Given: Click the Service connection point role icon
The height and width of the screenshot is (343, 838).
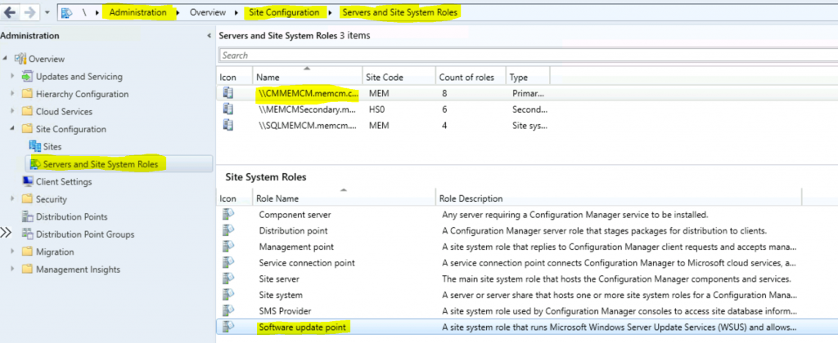Looking at the screenshot, I should point(228,262).
